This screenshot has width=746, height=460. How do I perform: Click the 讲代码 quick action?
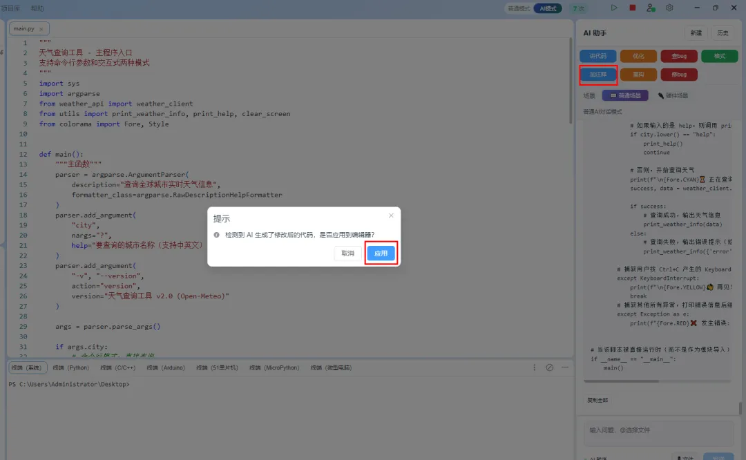(x=598, y=56)
